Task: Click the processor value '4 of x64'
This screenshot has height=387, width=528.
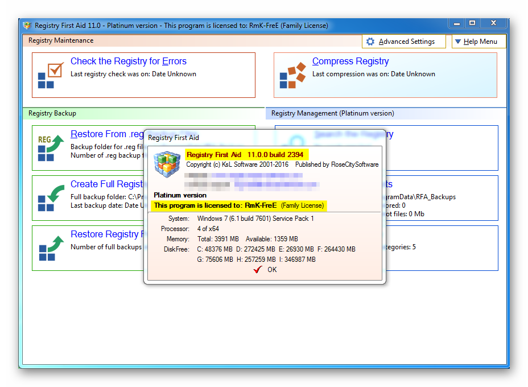Action: 208,229
